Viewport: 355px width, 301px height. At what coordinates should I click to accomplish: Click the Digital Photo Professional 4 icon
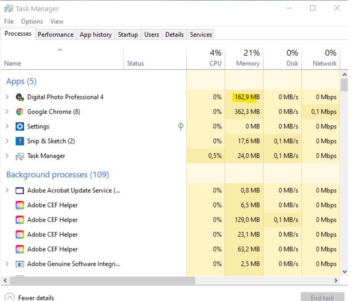tap(20, 97)
